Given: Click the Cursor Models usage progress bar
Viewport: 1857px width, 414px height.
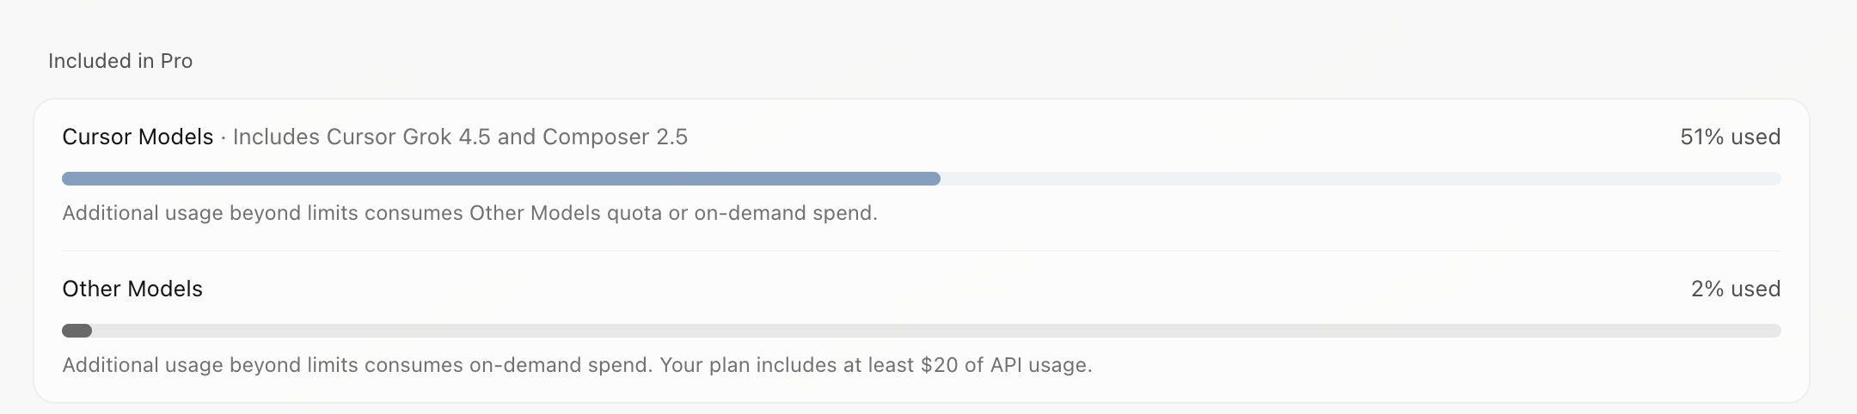Looking at the screenshot, I should [921, 179].
